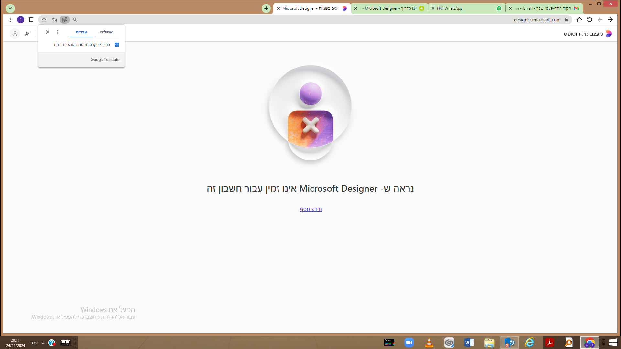Click the Designer feedback people icon
This screenshot has height=349, width=621.
[x=28, y=34]
